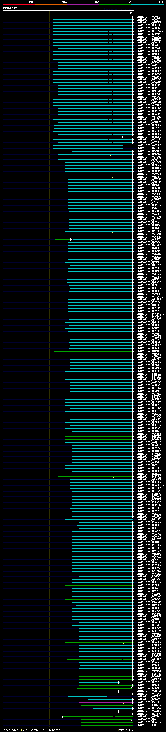Click UniRef100_A5B305

pos(149,385)
